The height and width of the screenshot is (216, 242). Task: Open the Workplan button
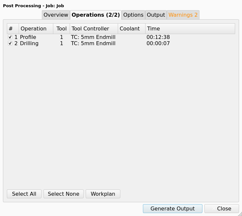click(103, 194)
